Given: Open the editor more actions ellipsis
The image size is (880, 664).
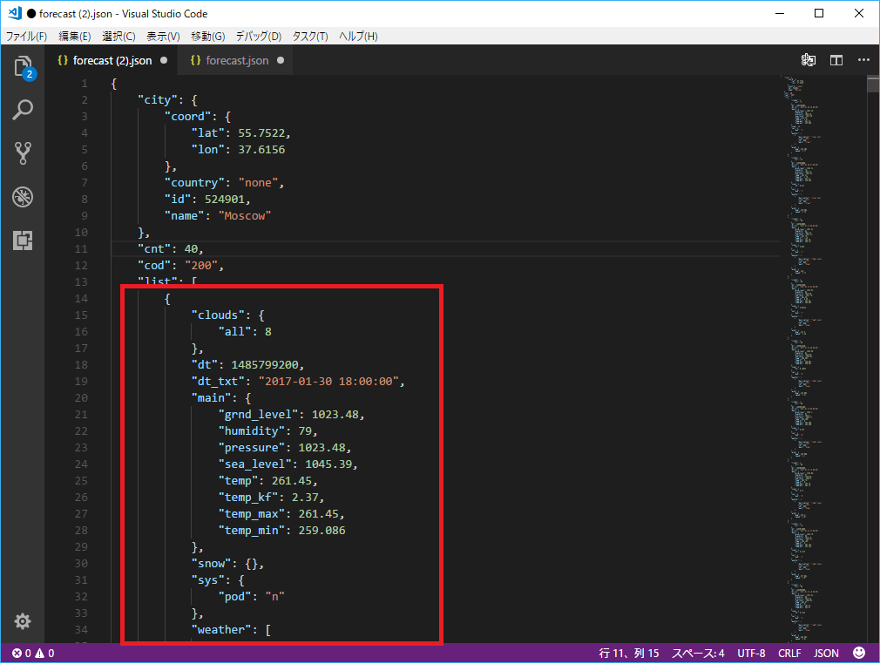Looking at the screenshot, I should [863, 60].
